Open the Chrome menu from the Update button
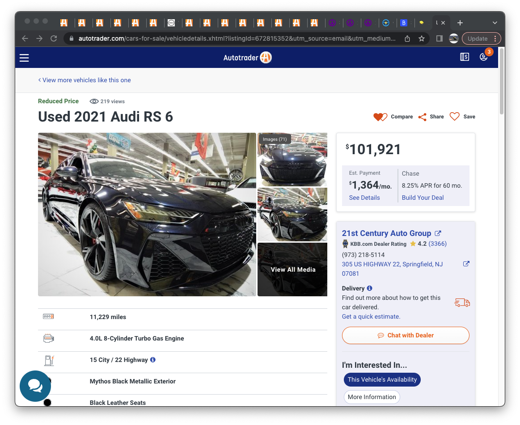 pyautogui.click(x=481, y=39)
